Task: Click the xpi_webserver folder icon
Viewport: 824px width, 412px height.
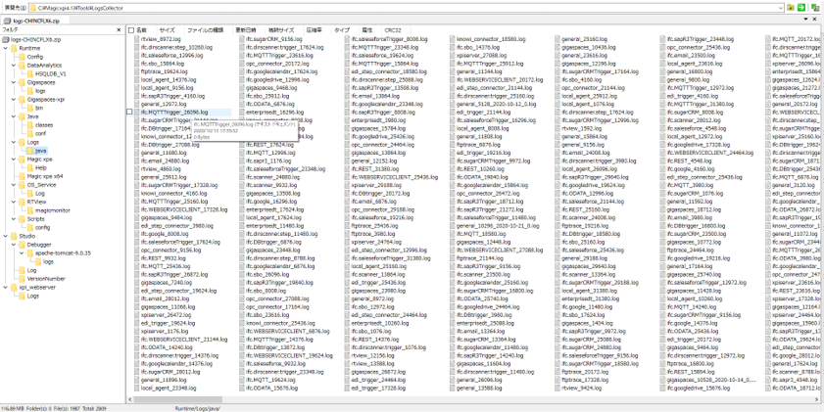Action: tap(13, 287)
